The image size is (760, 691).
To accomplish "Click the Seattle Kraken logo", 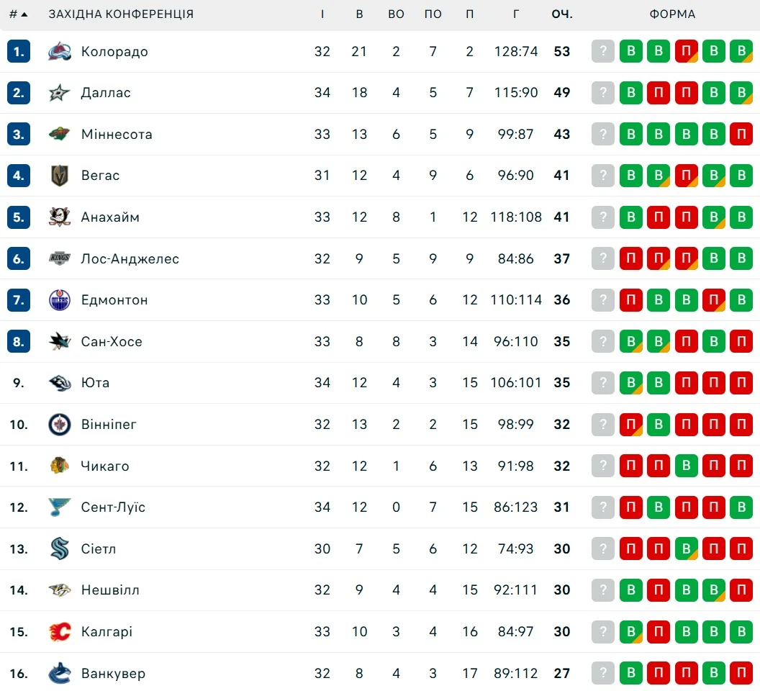I will [x=60, y=548].
